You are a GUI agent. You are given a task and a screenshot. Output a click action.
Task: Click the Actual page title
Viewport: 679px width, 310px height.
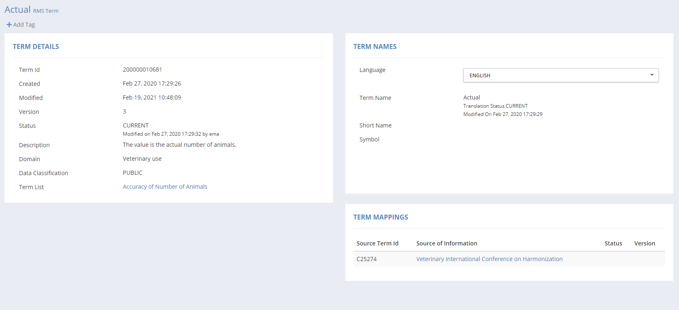(18, 9)
